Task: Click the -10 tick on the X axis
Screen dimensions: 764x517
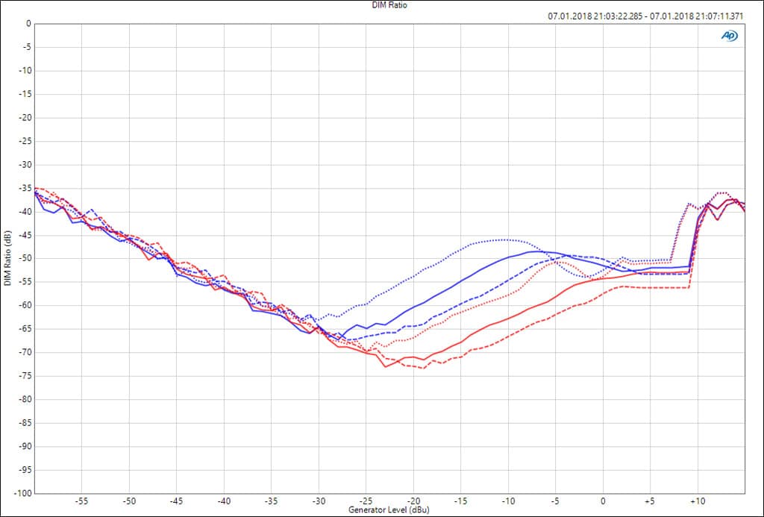Action: pos(508,501)
